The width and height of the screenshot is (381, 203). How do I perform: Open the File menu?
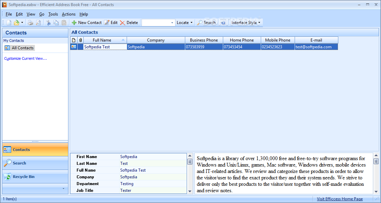pyautogui.click(x=9, y=14)
